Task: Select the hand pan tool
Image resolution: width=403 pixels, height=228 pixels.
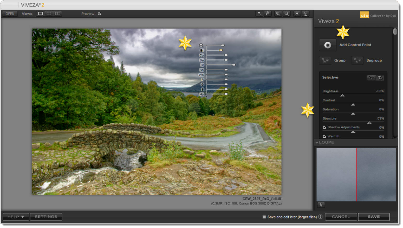Action: click(x=268, y=14)
